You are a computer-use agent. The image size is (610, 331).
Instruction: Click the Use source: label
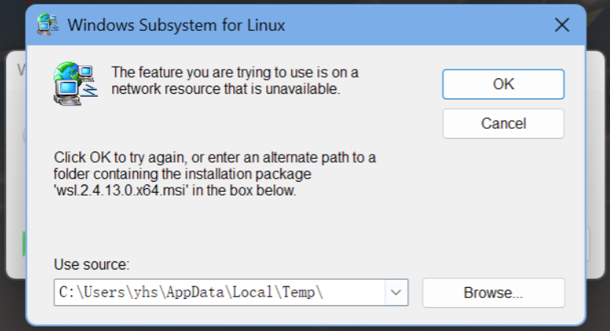click(92, 264)
